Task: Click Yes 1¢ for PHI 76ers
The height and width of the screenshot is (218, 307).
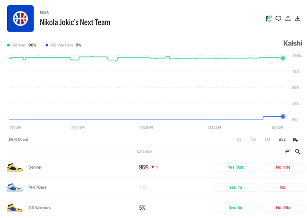Action: pyautogui.click(x=236, y=187)
